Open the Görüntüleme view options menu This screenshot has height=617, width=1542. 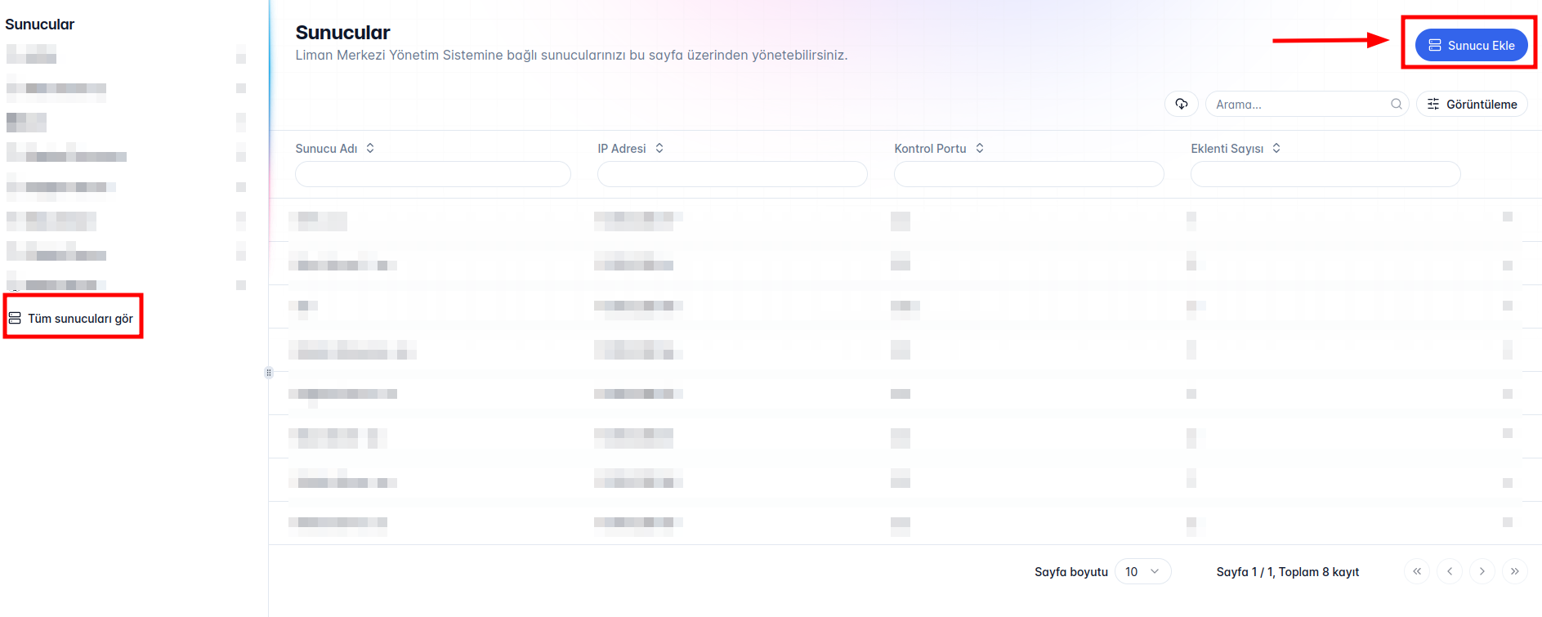pyautogui.click(x=1472, y=104)
